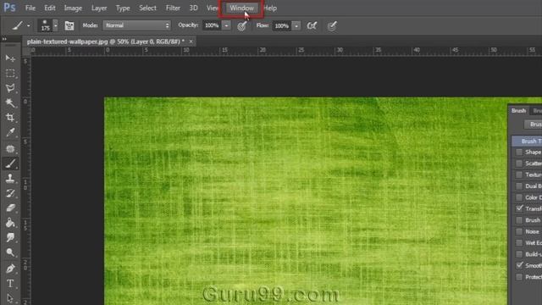Enable Wet Edges checkbox
The width and height of the screenshot is (542, 305).
point(519,243)
